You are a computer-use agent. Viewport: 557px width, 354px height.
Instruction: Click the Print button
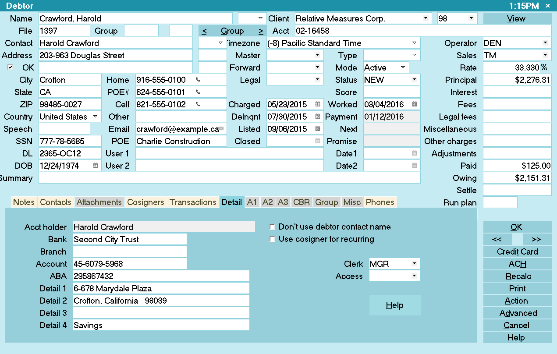(517, 288)
